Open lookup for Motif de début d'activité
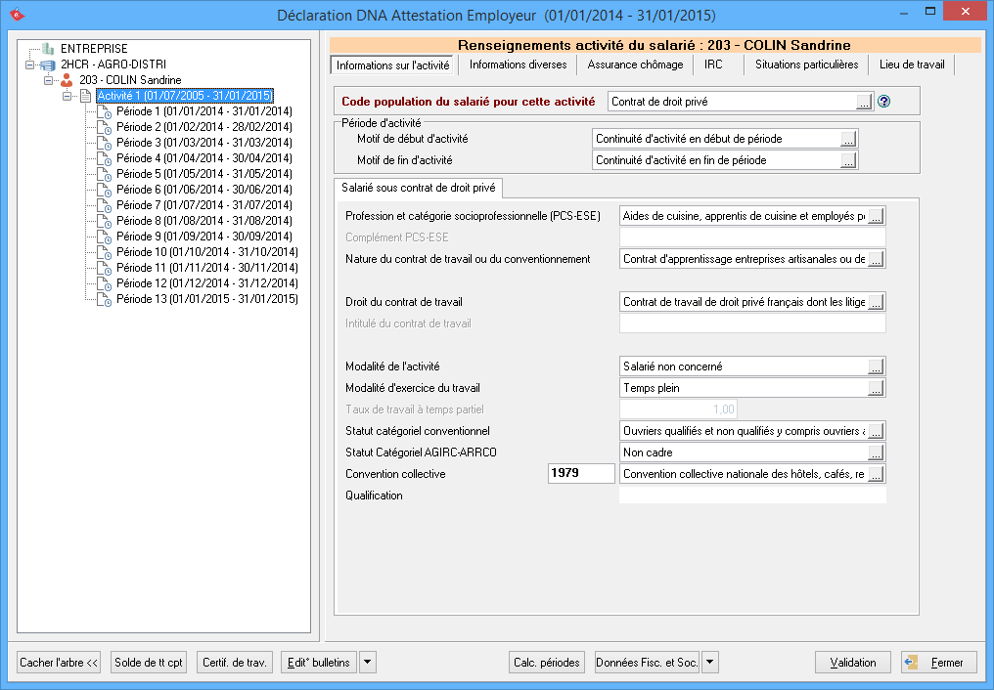 pos(848,139)
